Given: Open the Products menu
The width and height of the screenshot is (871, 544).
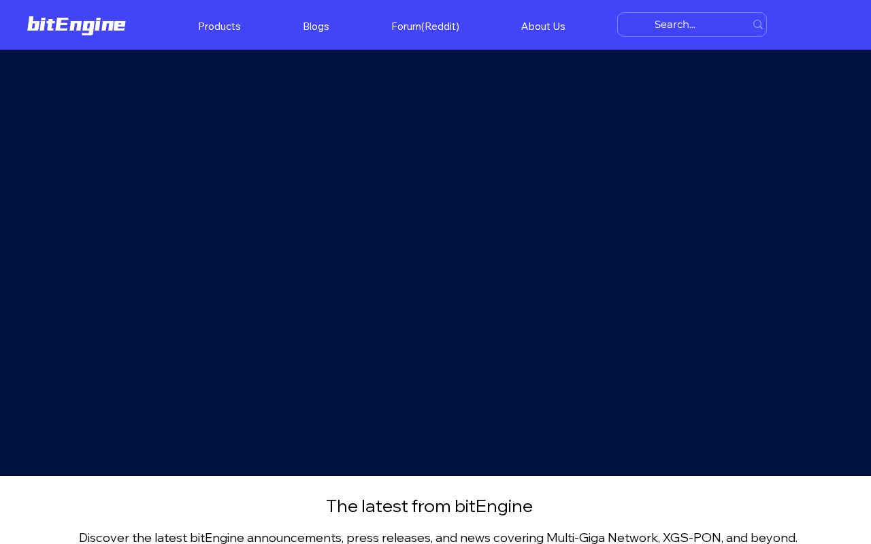Looking at the screenshot, I should point(219,26).
